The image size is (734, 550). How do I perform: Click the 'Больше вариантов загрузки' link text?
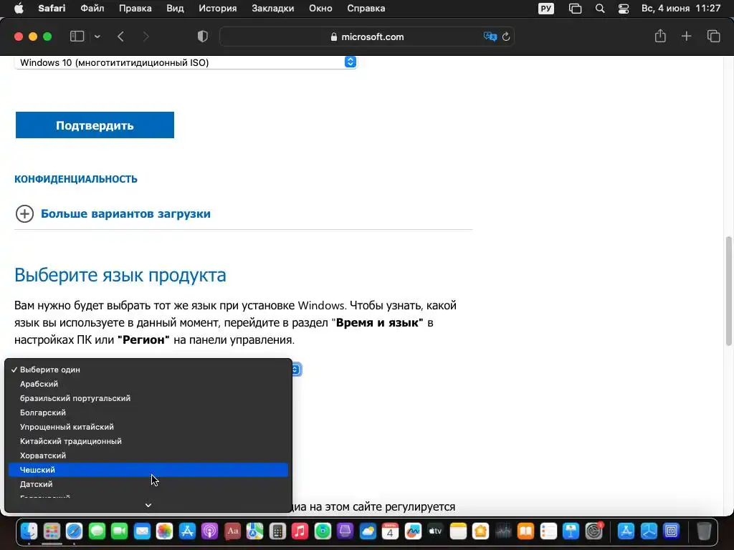click(125, 213)
